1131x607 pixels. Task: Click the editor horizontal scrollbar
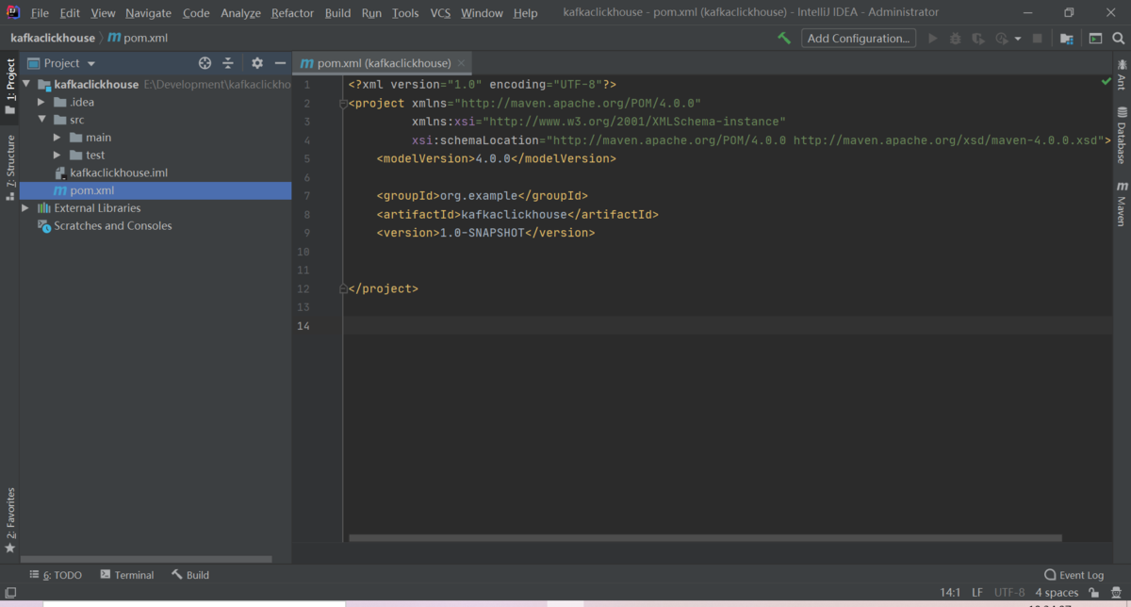point(705,538)
